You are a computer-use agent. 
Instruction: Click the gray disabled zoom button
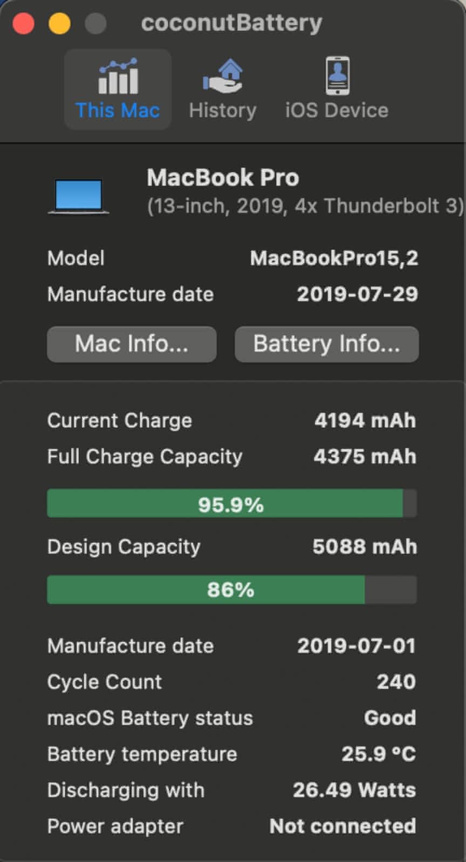click(x=95, y=24)
